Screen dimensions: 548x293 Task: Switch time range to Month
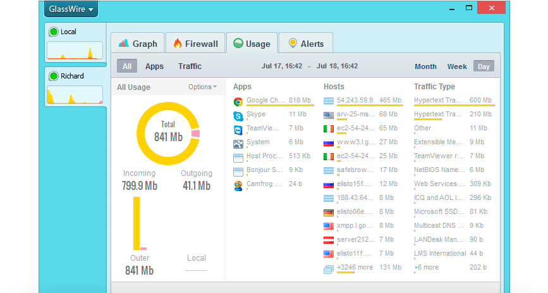coord(425,66)
